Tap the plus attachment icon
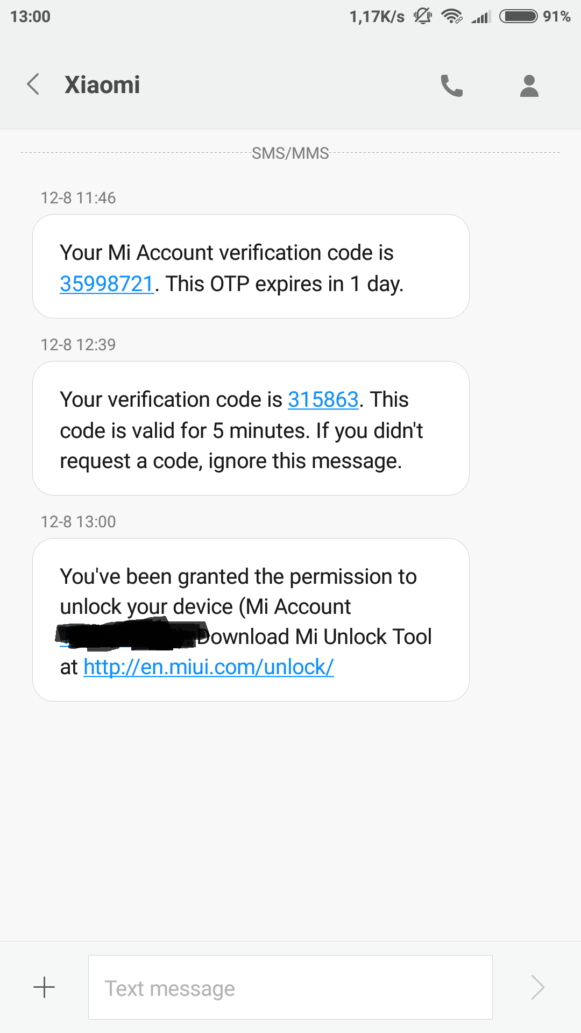This screenshot has height=1033, width=581. pyautogui.click(x=44, y=987)
